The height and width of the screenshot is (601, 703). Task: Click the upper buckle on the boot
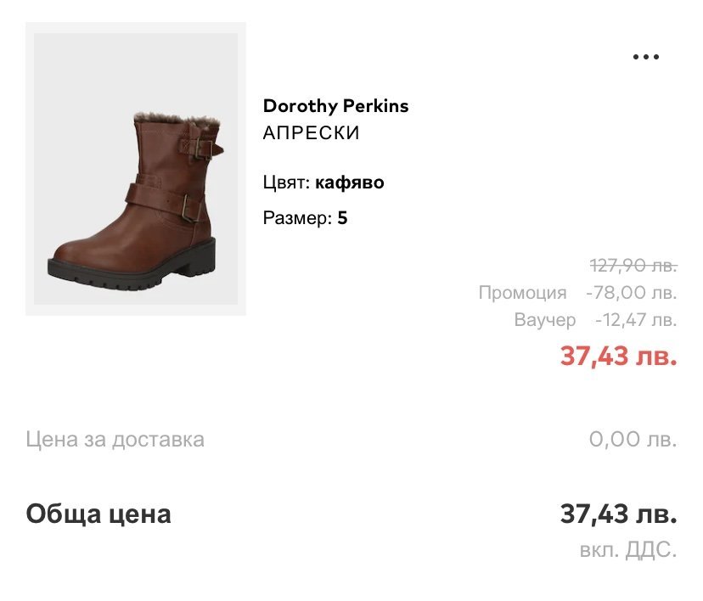pyautogui.click(x=204, y=149)
